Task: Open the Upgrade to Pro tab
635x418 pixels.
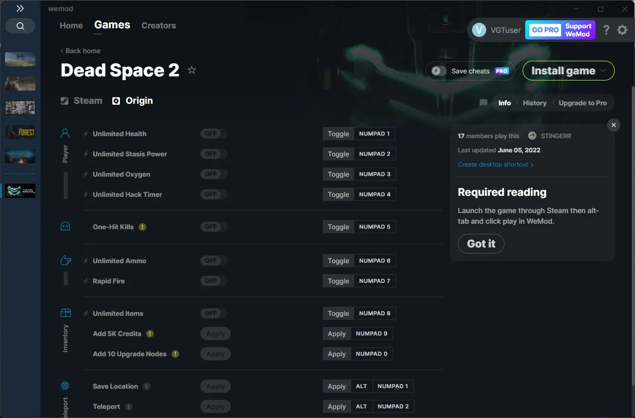Action: pyautogui.click(x=583, y=103)
